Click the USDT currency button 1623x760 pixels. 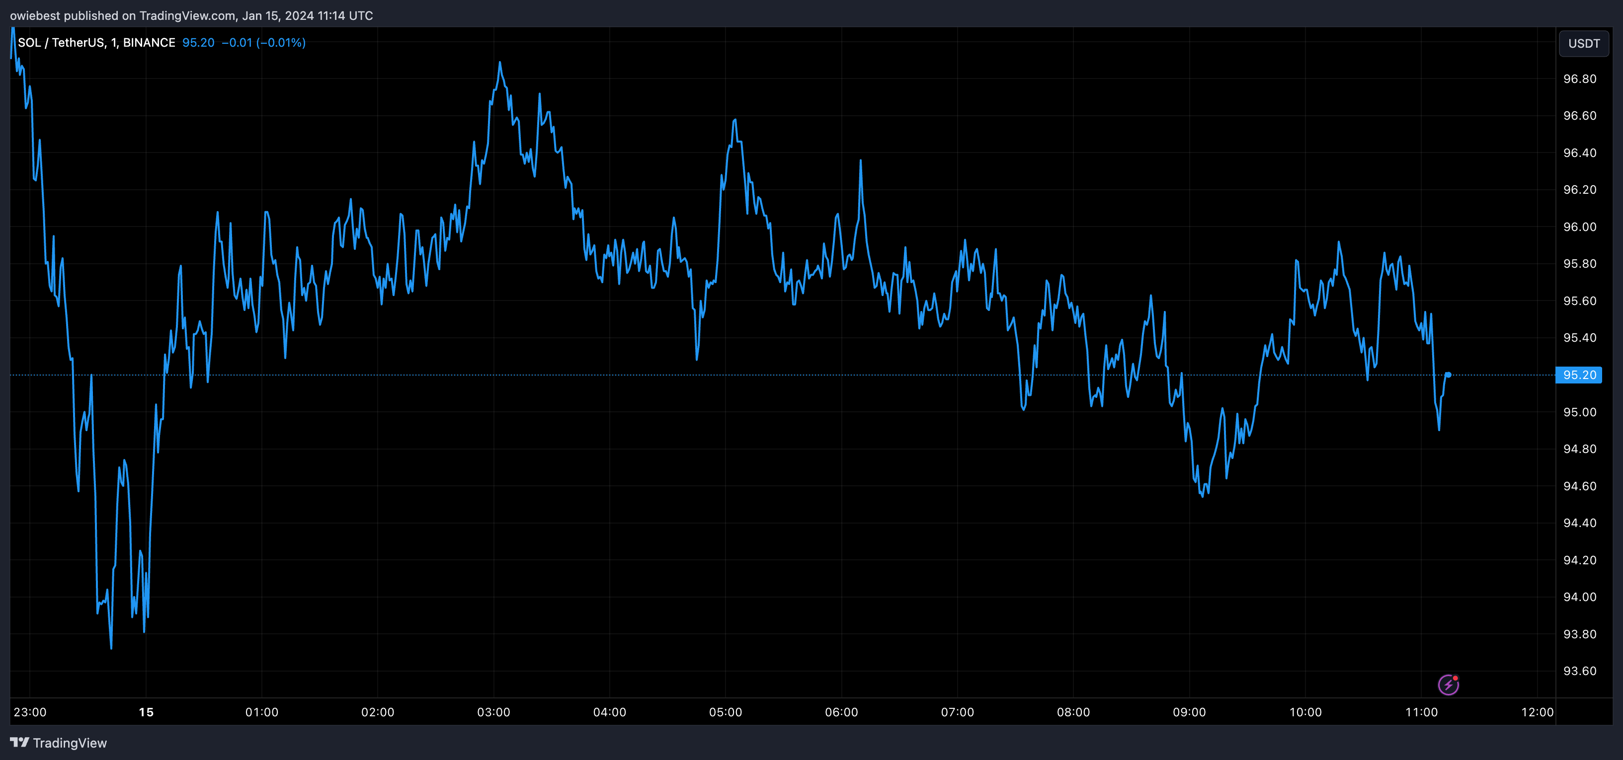click(x=1584, y=43)
